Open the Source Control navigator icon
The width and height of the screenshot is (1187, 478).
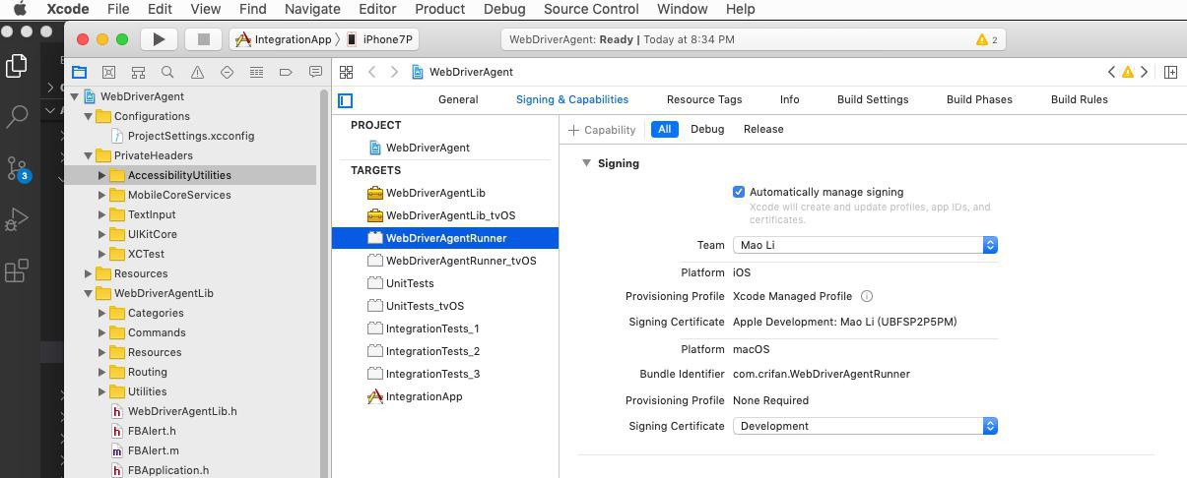(109, 72)
